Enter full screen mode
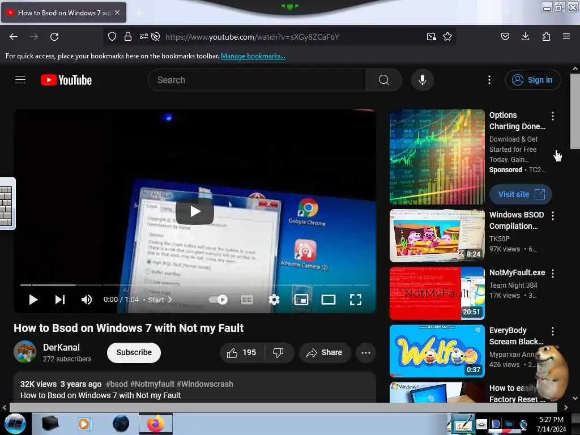Image resolution: width=580 pixels, height=435 pixels. tap(356, 300)
